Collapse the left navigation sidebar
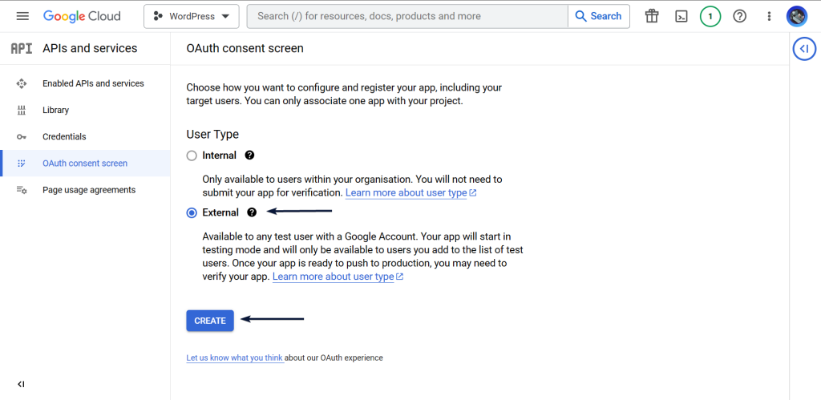Screen dimensions: 821x400 [21, 384]
